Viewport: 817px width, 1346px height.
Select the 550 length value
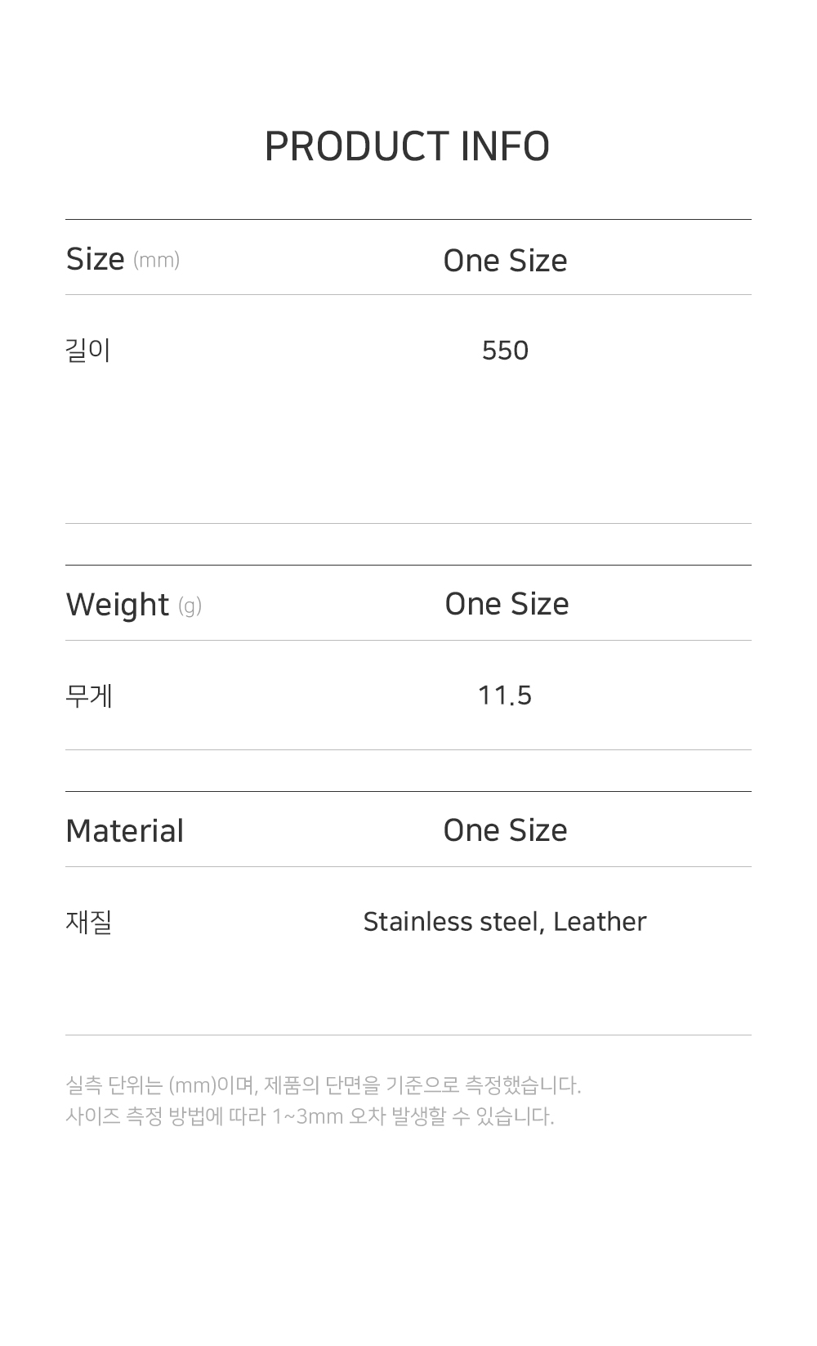coord(505,351)
